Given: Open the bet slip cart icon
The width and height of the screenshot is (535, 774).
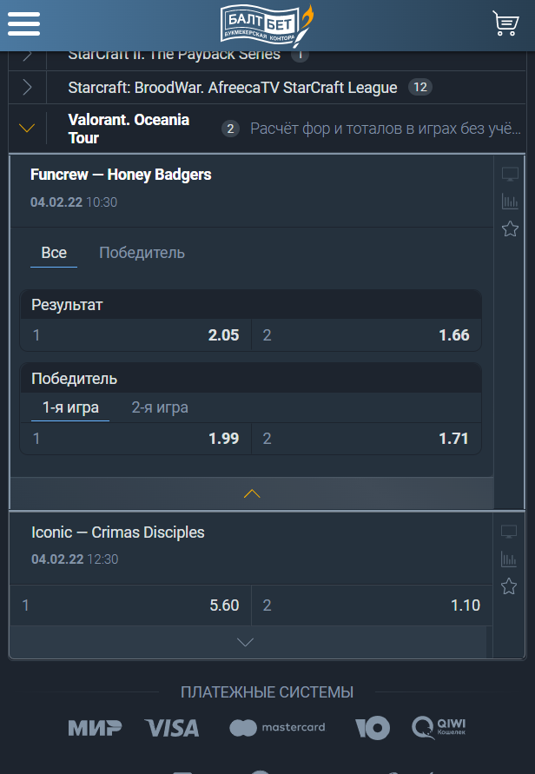Looking at the screenshot, I should [505, 23].
